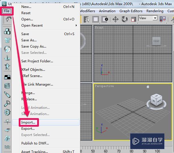
Task: Open the Modifiers menu
Action: click(x=87, y=11)
